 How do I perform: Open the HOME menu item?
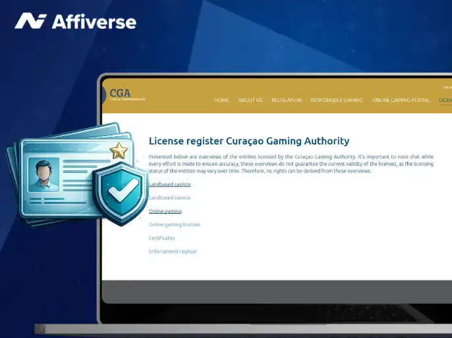click(x=221, y=100)
